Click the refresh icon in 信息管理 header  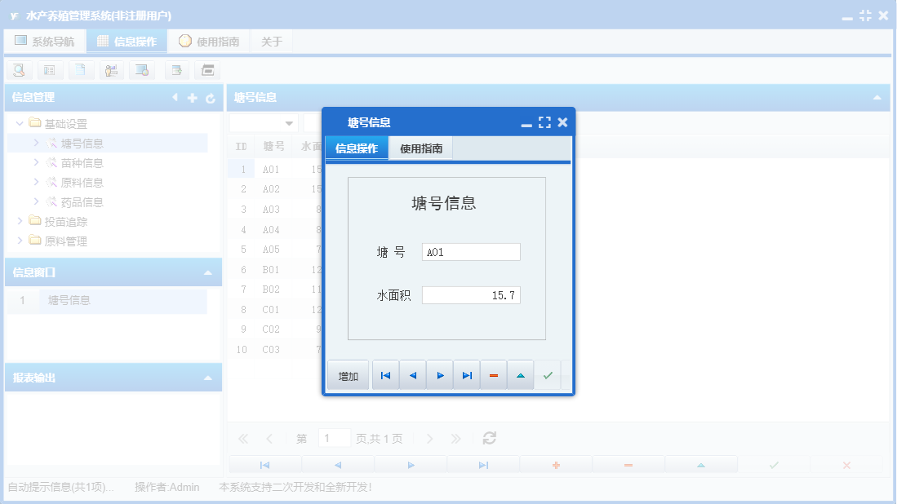tap(211, 97)
